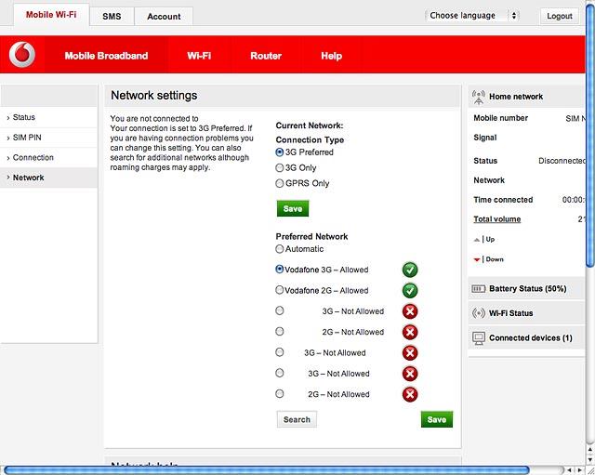Click the vertical scrollbar thumb
The width and height of the screenshot is (595, 475).
click(590, 135)
